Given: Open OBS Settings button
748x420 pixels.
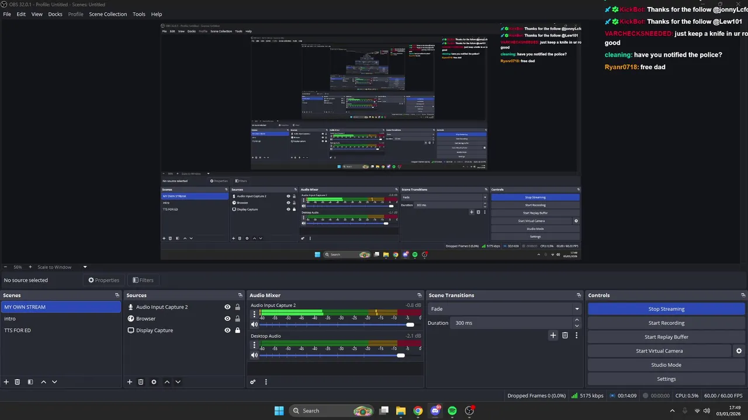Looking at the screenshot, I should click(x=666, y=379).
